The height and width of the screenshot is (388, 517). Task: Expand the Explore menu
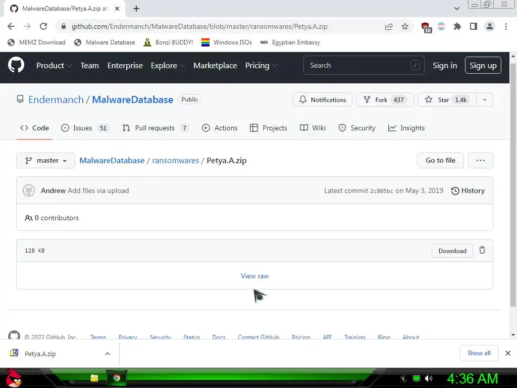[x=168, y=65]
